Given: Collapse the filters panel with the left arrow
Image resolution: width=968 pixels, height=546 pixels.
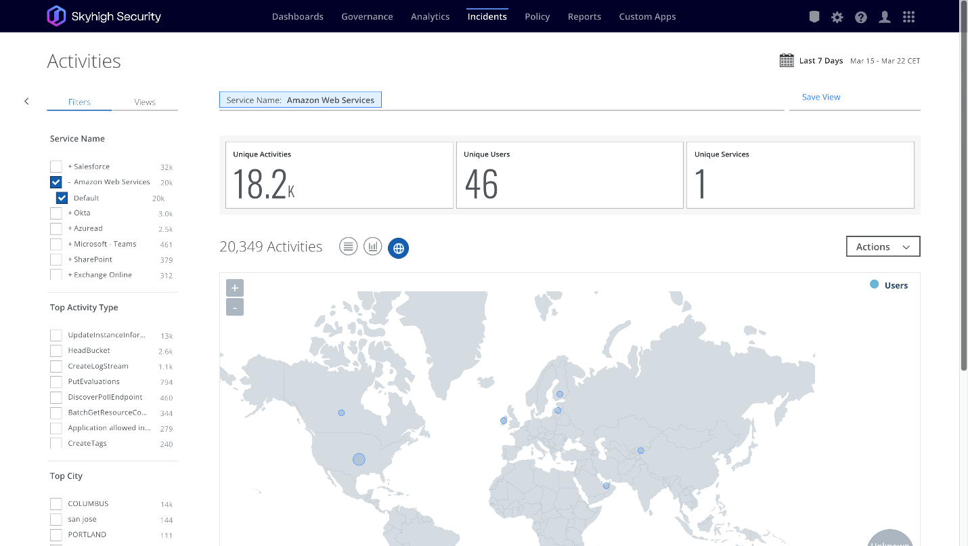Looking at the screenshot, I should pyautogui.click(x=26, y=101).
